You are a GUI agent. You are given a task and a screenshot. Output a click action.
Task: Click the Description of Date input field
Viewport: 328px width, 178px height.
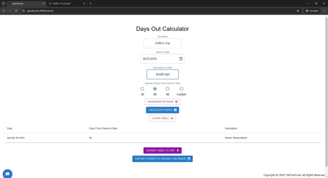coord(162,74)
